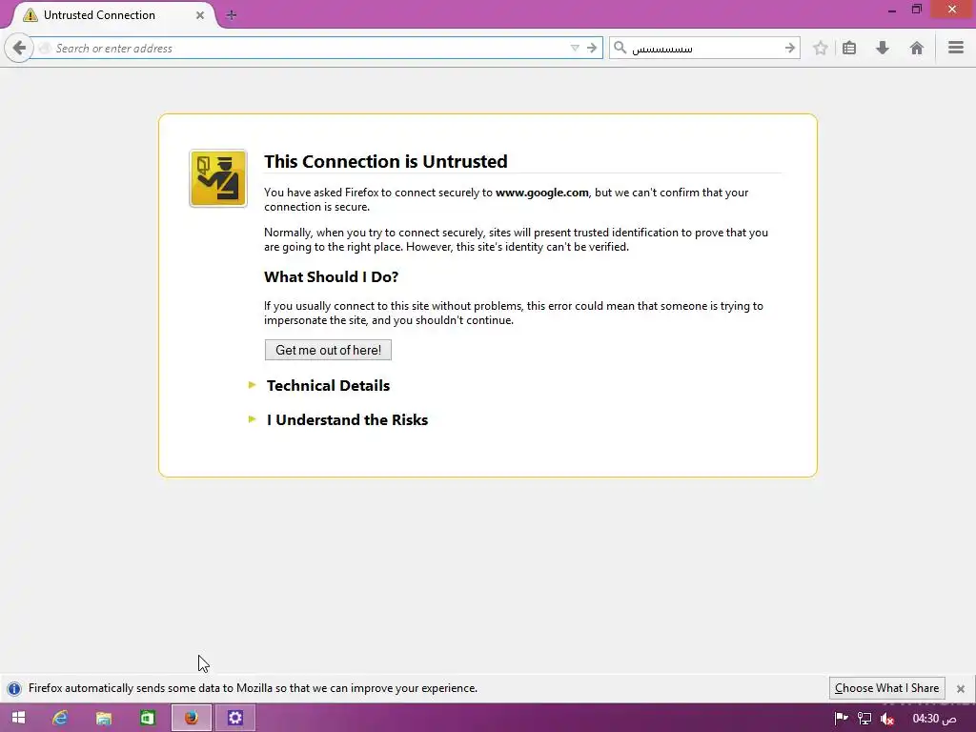This screenshot has width=976, height=732.
Task: Close the Untrusted Connection tab
Action: tap(200, 15)
